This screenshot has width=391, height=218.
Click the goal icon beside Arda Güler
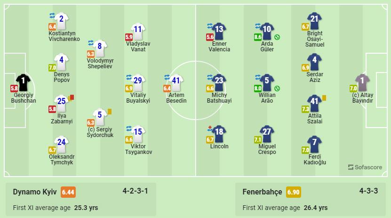pyautogui.click(x=277, y=37)
